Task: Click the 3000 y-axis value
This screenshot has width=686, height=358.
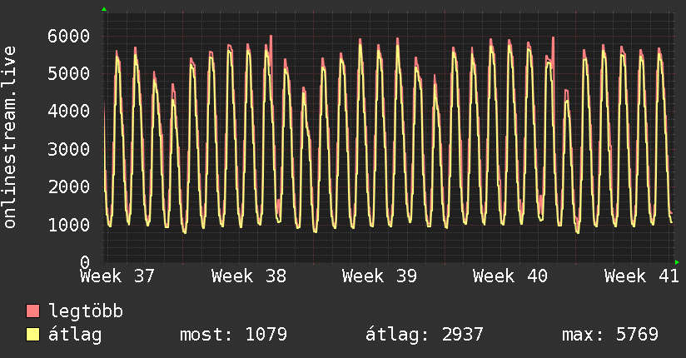Action: [69, 149]
